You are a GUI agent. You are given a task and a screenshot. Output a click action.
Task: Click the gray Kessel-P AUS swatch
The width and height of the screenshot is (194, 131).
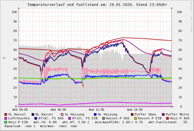pos(104,118)
